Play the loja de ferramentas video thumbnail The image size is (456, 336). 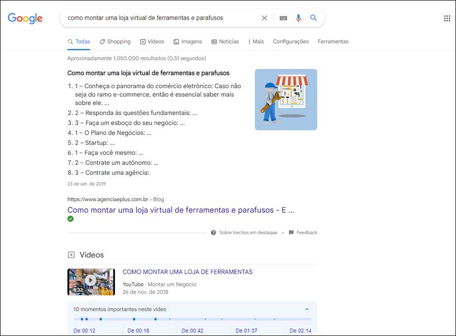pyautogui.click(x=91, y=282)
